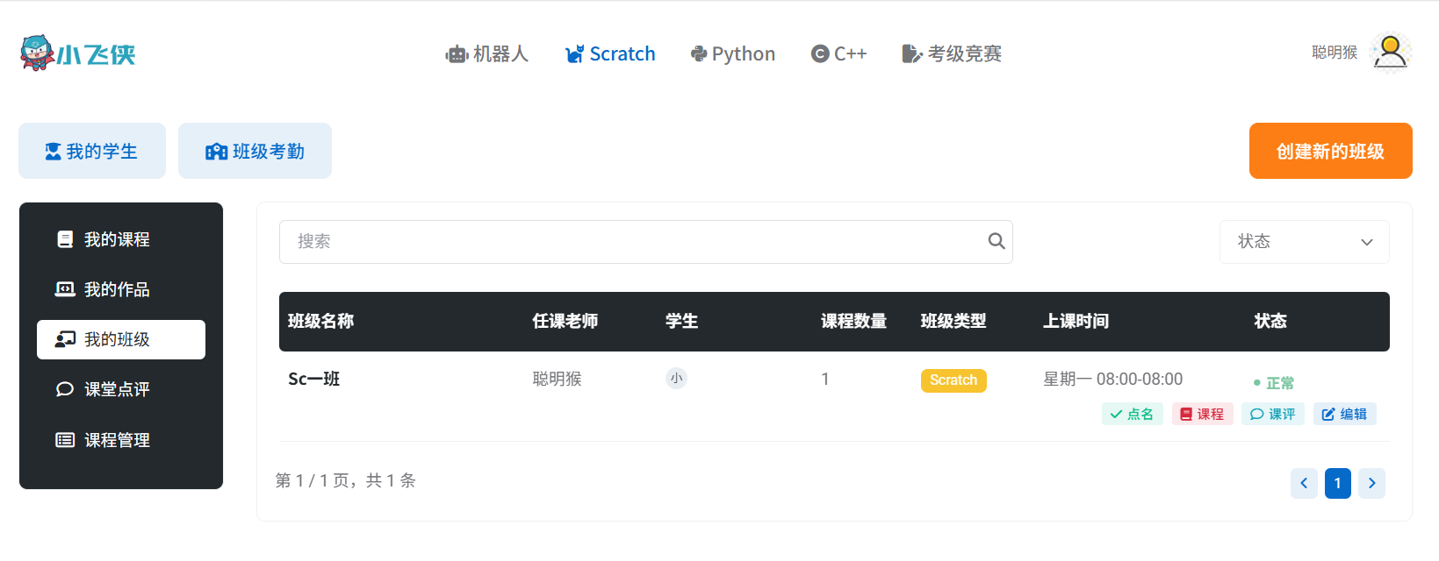Open the Python menu
The height and width of the screenshot is (561, 1439).
(733, 53)
